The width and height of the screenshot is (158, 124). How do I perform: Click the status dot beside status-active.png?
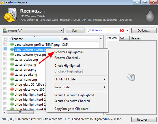click(x=12, y=59)
